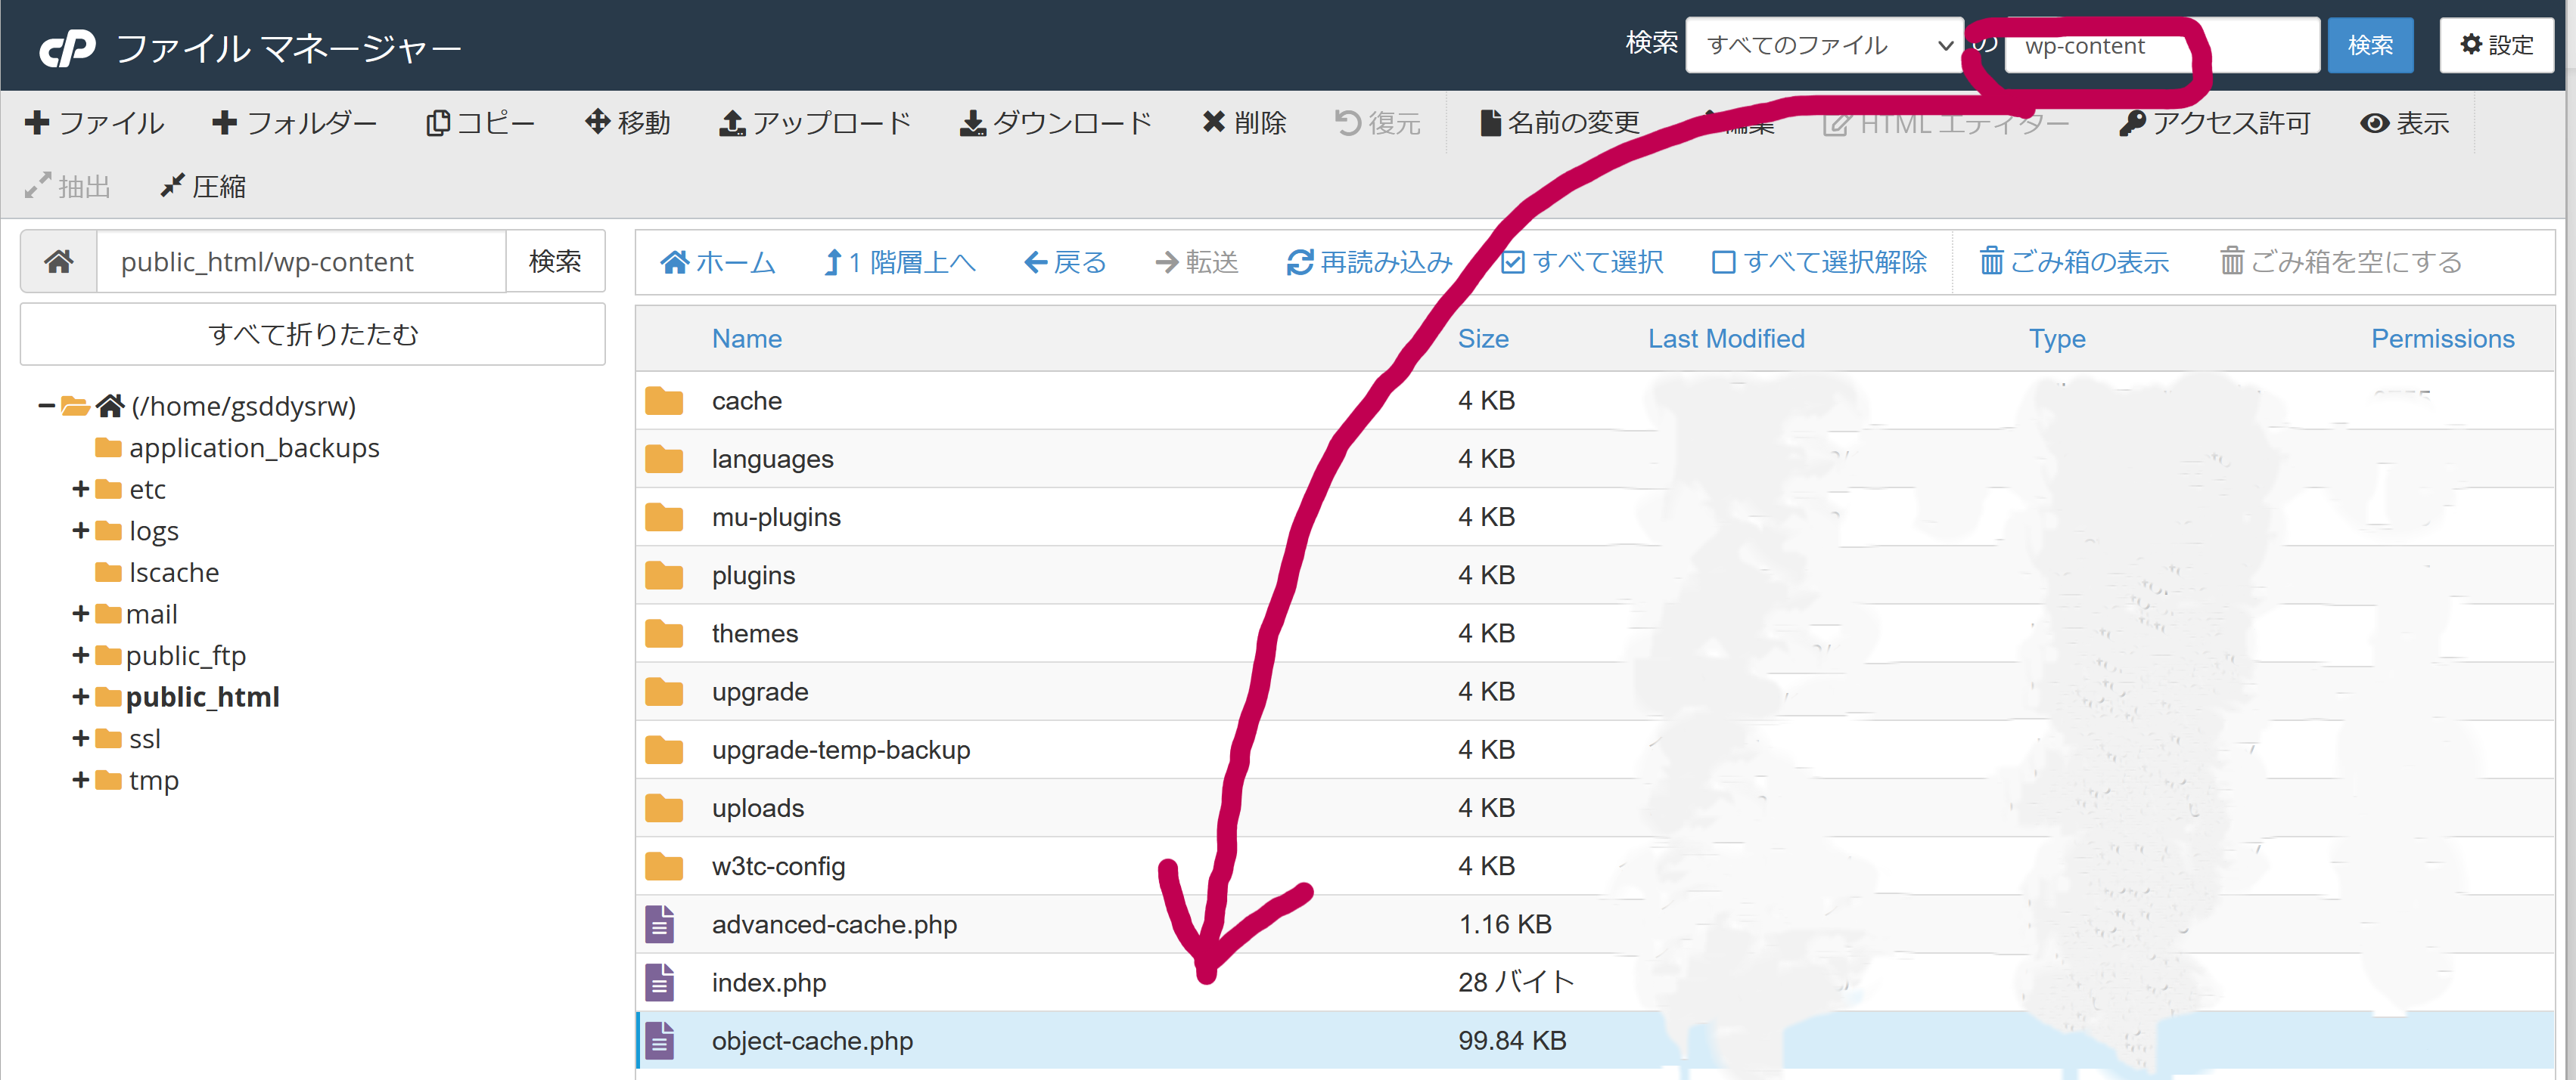The height and width of the screenshot is (1080, 2576).
Task: Collapse the /home/gsddysrw root node
Action: click(x=46, y=406)
